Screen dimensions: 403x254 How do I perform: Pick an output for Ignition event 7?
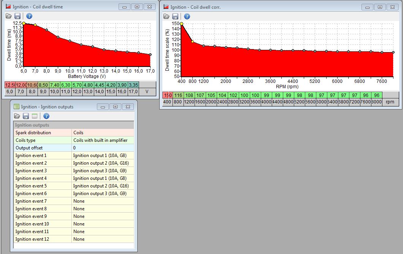tap(103, 201)
